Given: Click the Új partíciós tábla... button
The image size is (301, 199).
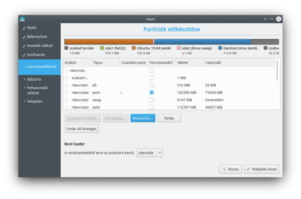Looking at the screenshot, I should point(82,118).
